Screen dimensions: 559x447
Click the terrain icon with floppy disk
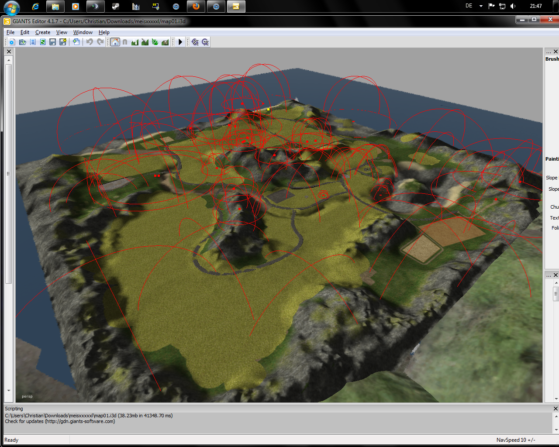tap(165, 42)
